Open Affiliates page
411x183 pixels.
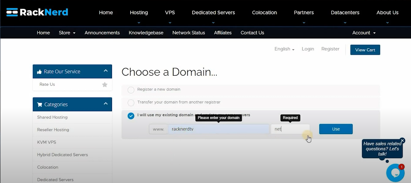click(x=223, y=33)
